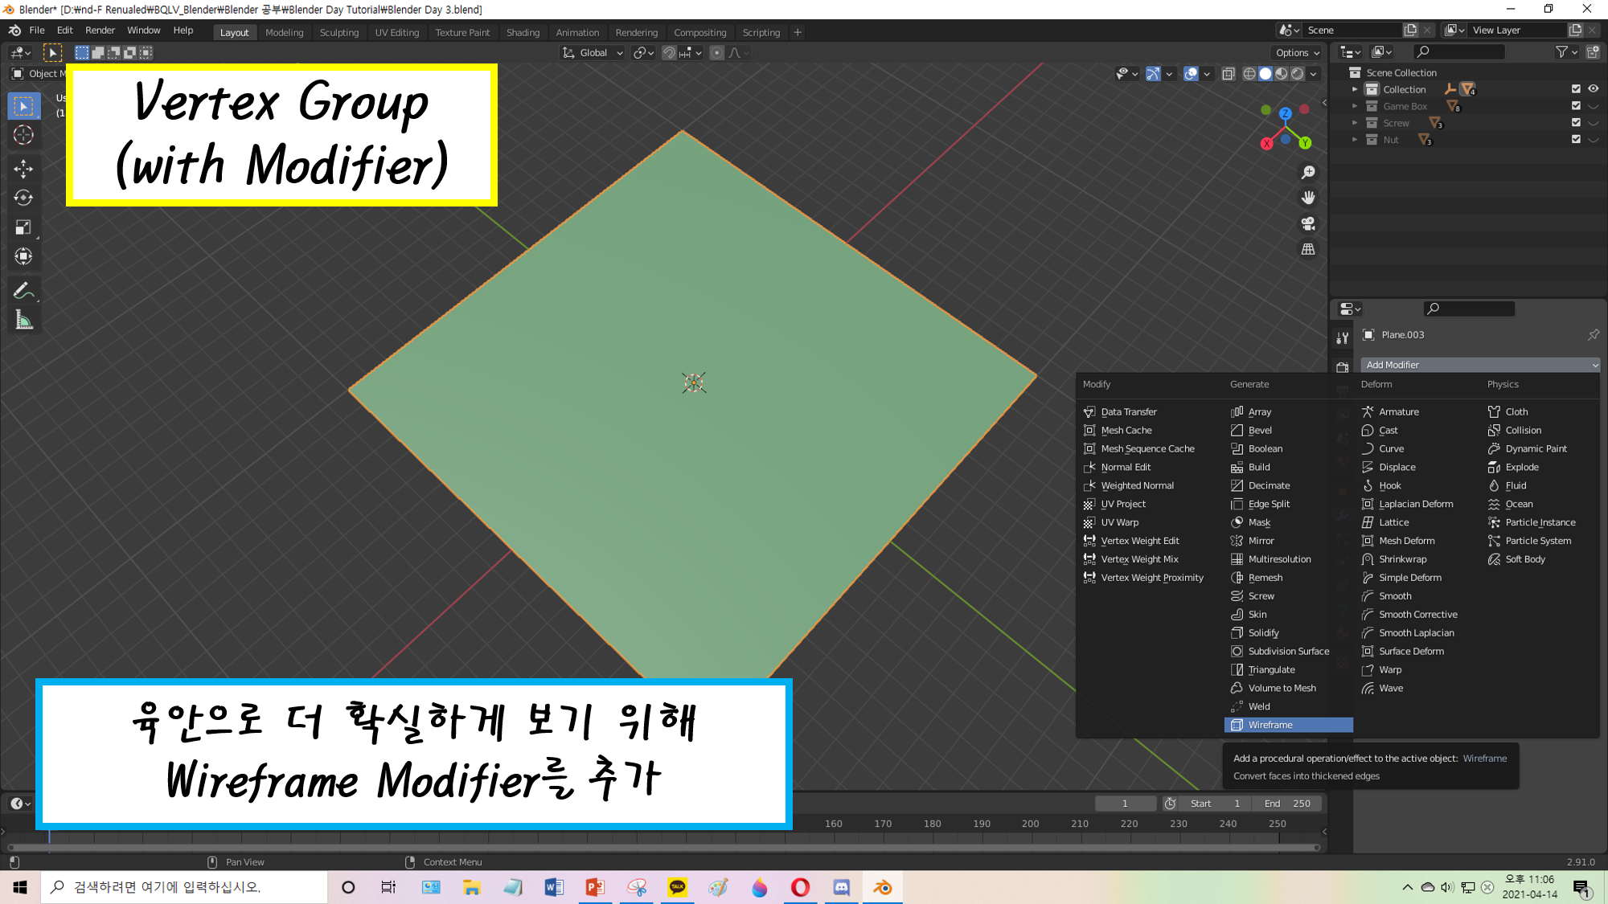Select the Move tool
This screenshot has height=904, width=1608.
point(23,168)
